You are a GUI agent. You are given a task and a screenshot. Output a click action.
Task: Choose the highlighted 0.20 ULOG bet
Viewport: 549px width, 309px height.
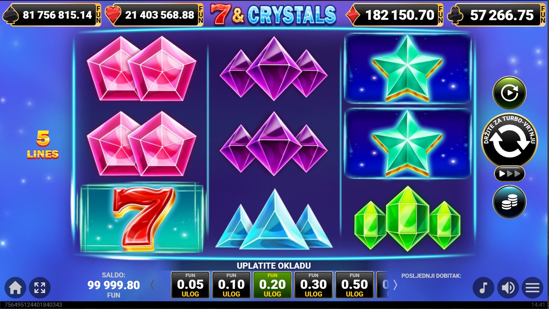pos(272,285)
